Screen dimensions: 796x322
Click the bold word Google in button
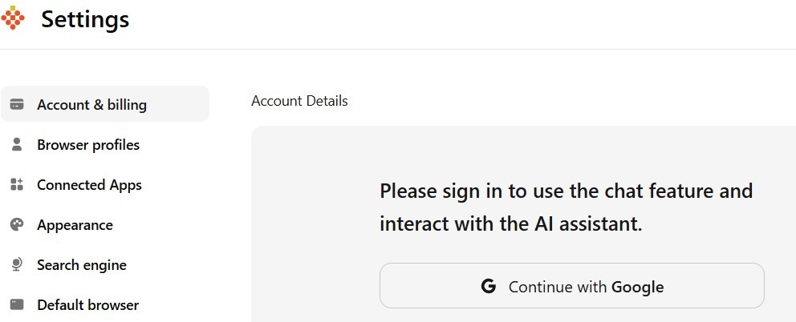tap(637, 287)
